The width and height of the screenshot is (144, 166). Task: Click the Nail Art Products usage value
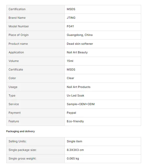tap(78, 87)
